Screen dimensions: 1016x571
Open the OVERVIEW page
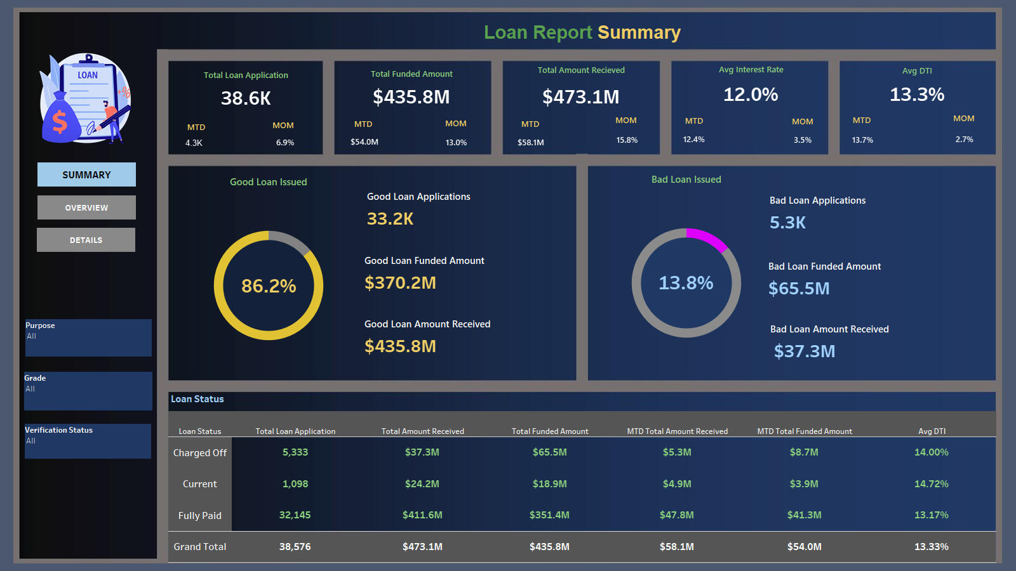(86, 207)
